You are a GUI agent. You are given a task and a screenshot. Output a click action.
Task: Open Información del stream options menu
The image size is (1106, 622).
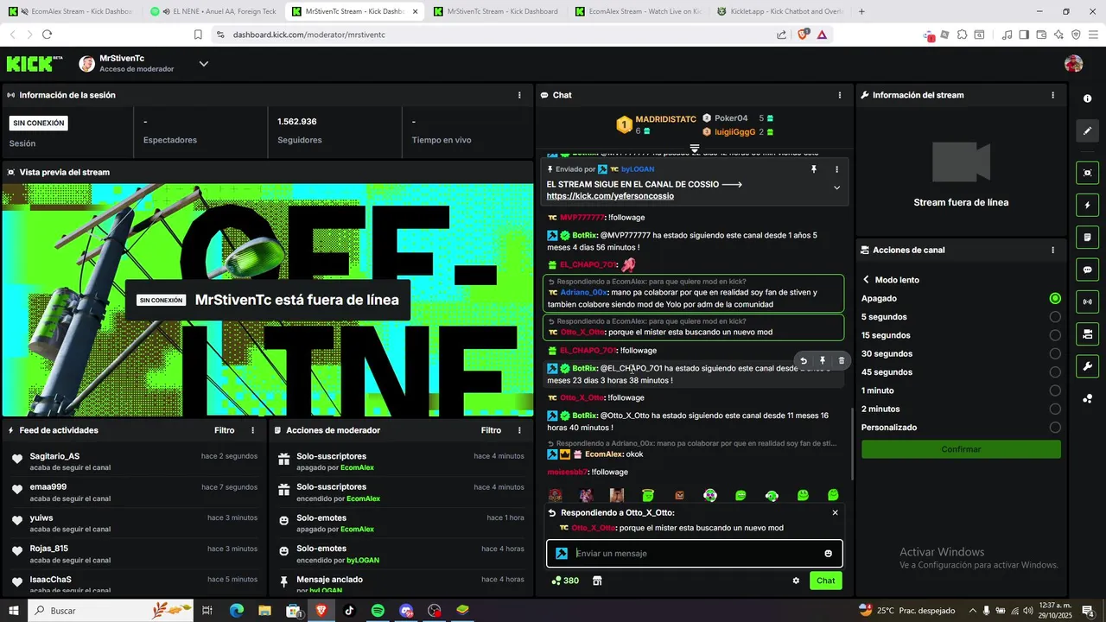pyautogui.click(x=1052, y=95)
